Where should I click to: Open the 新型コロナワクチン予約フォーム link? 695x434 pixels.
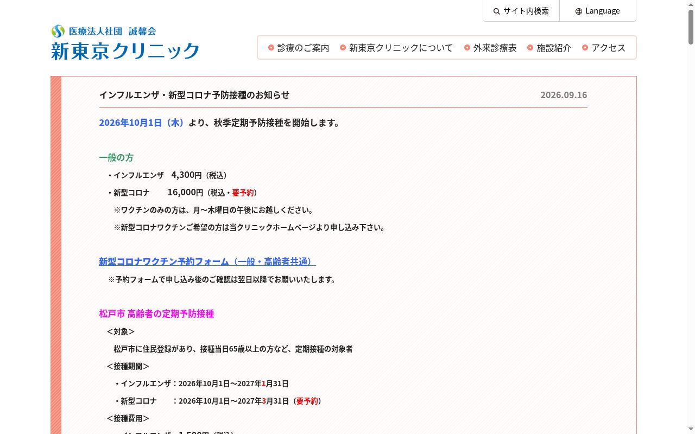tap(207, 261)
